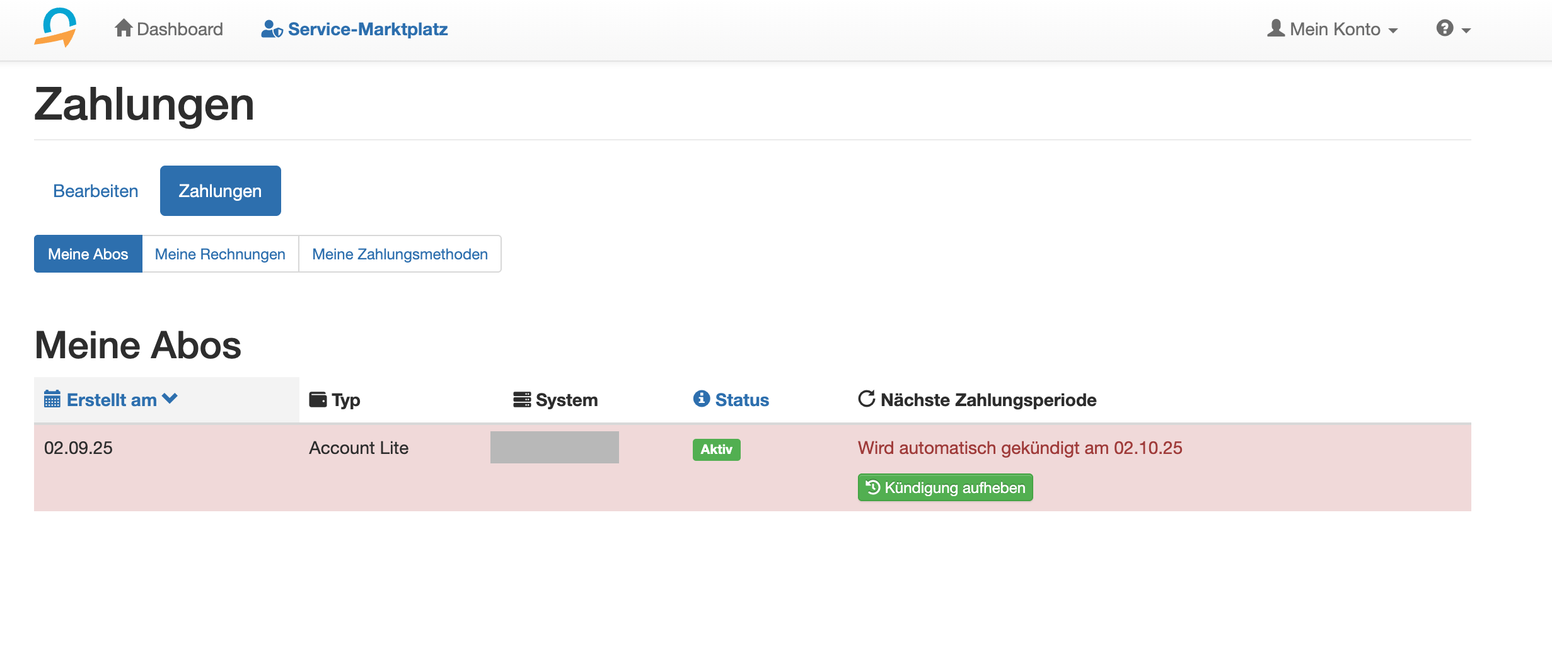1552x651 pixels.
Task: Click the Dashboard home icon
Action: coord(124,28)
